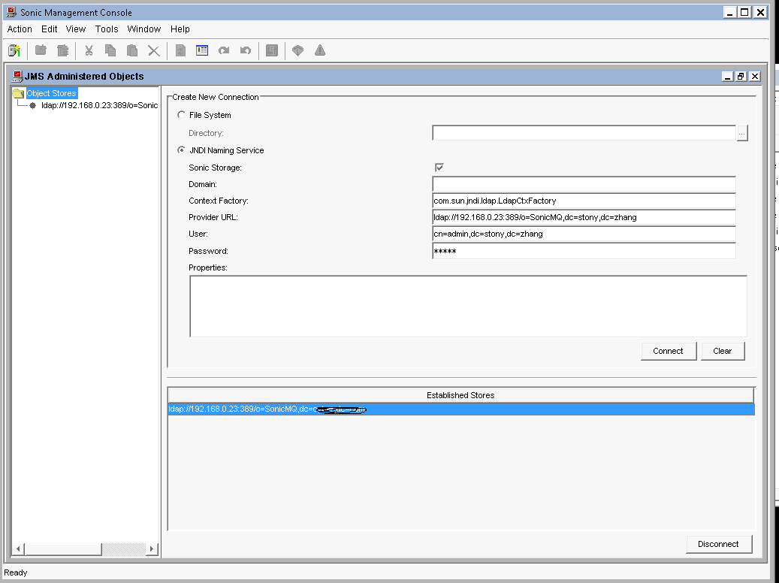Click the table view toolbar icon
Screen dimensions: 779x583
pos(201,50)
